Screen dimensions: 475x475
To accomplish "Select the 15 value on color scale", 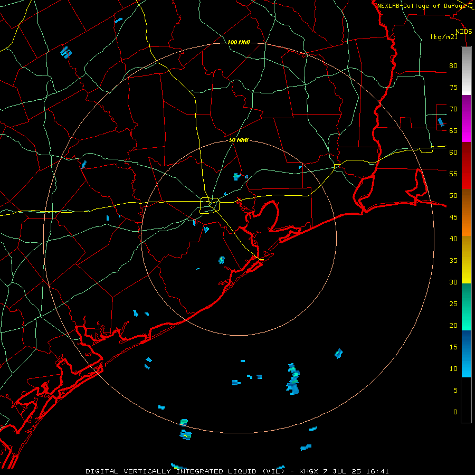I will pos(453,347).
